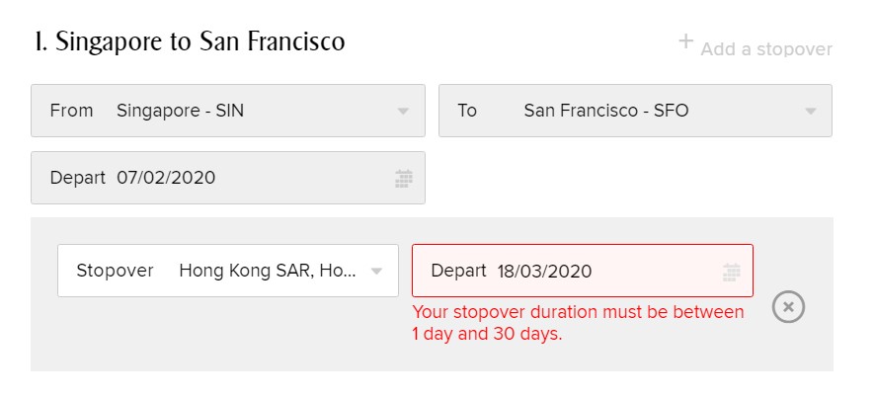
Task: Click the plus icon beside Add a stopover
Action: (685, 41)
